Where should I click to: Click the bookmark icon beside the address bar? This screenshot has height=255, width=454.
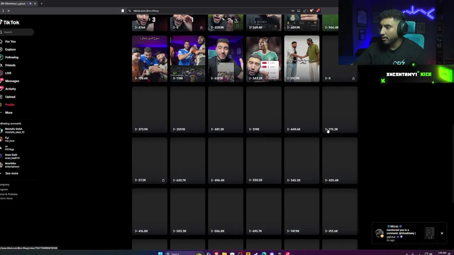[x=123, y=11]
